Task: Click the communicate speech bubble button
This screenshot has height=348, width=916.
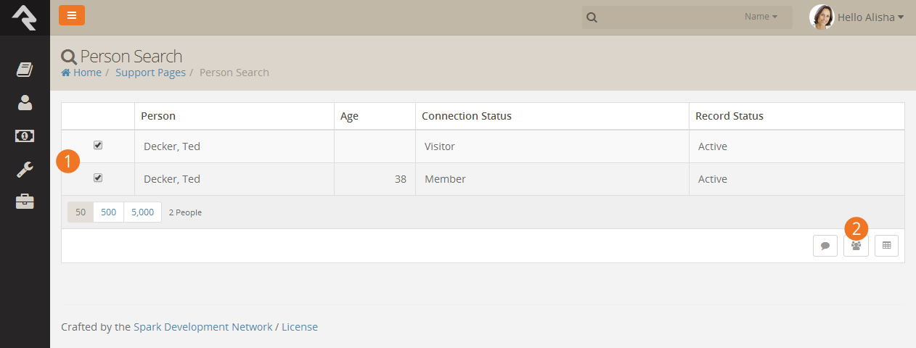Action: click(825, 246)
